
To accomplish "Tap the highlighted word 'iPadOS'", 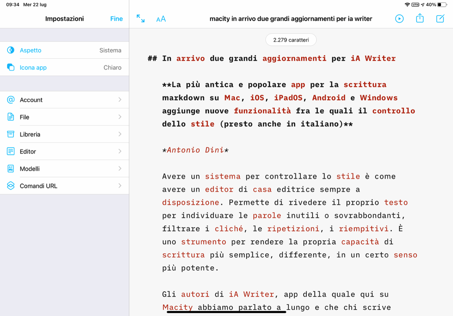I will click(x=288, y=98).
